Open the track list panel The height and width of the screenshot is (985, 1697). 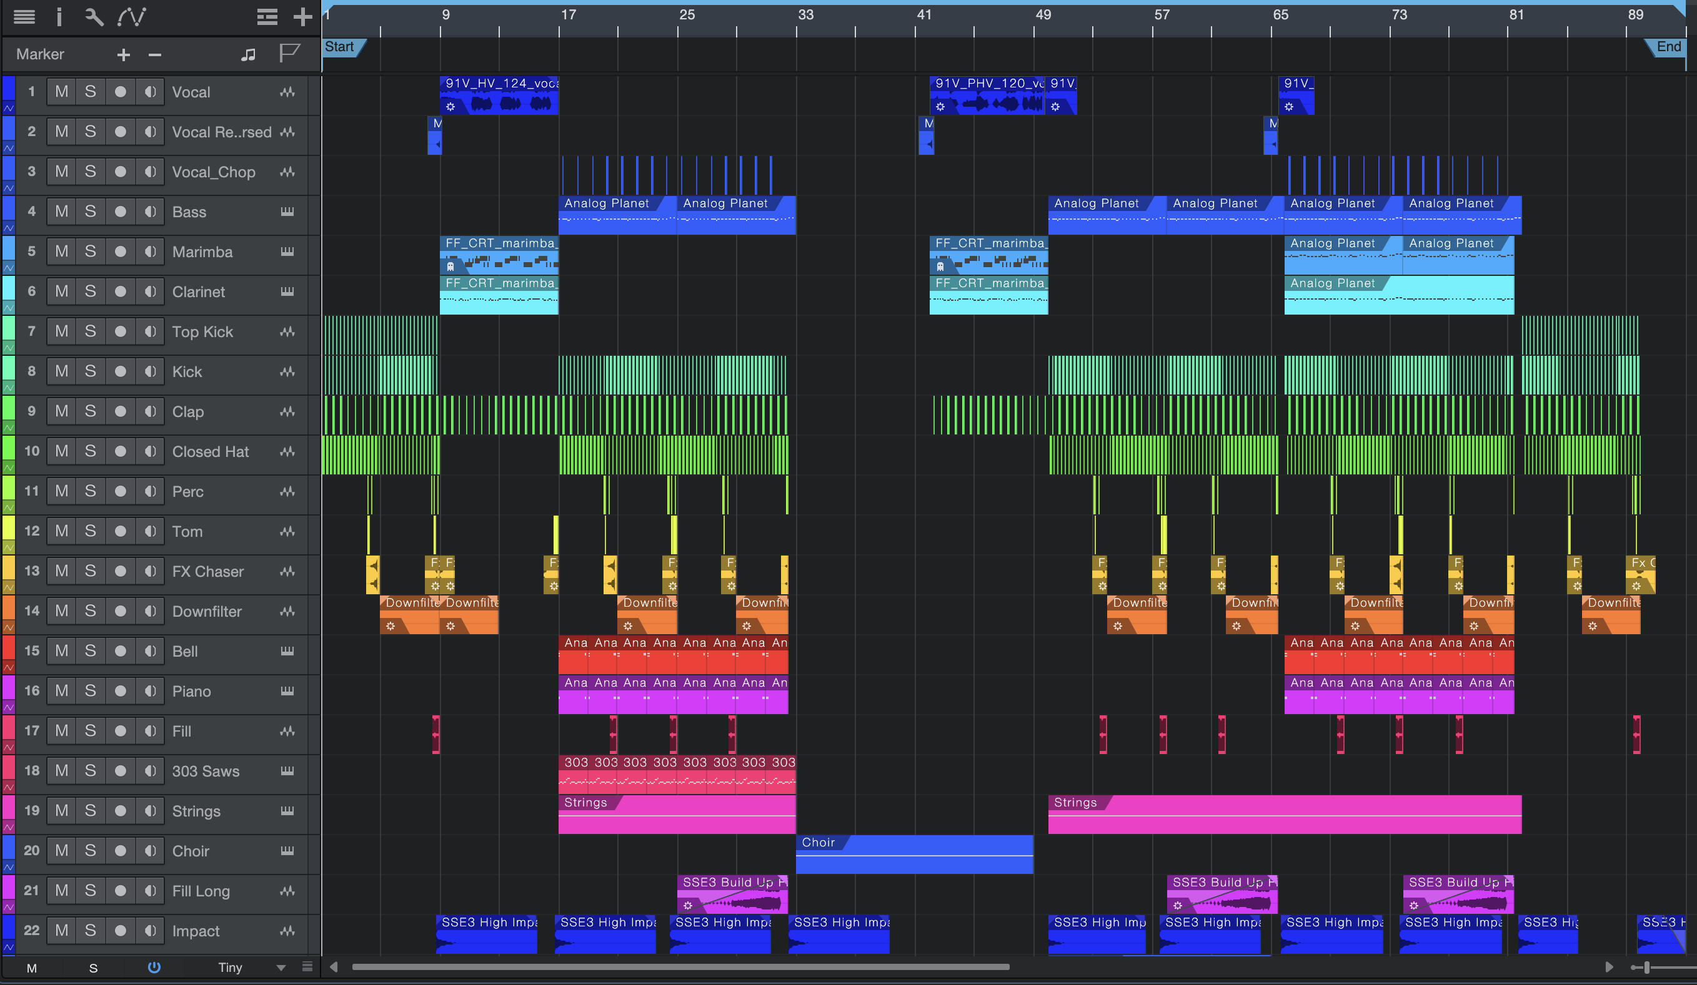coord(24,16)
